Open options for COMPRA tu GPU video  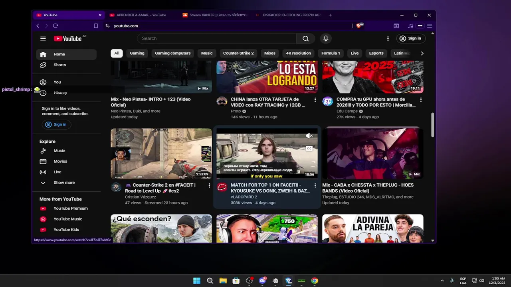click(421, 100)
